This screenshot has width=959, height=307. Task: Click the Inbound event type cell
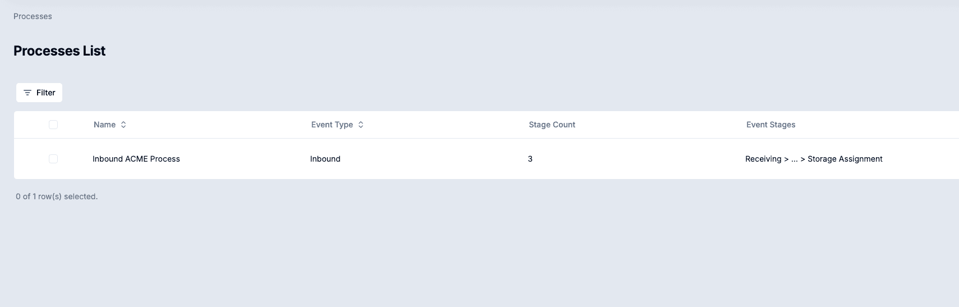click(325, 159)
